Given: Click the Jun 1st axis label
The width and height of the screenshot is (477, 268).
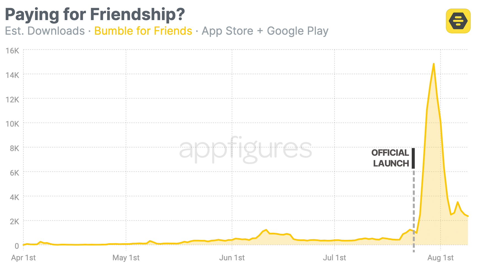Looking at the screenshot, I should 232,258.
